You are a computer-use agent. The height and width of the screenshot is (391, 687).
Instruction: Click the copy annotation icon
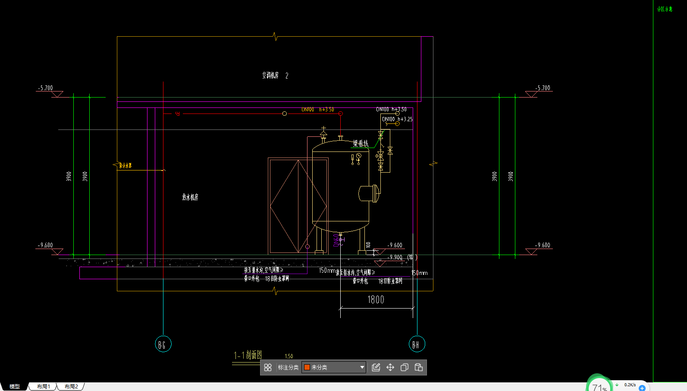[x=405, y=367]
